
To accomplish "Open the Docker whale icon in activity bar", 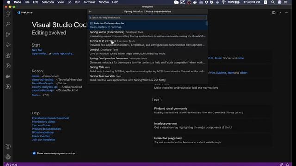I will pos(8,76).
